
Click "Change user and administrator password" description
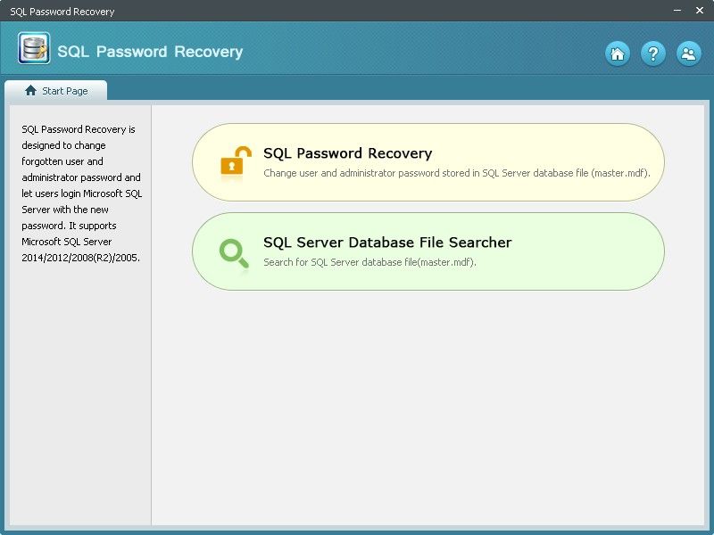[457, 173]
